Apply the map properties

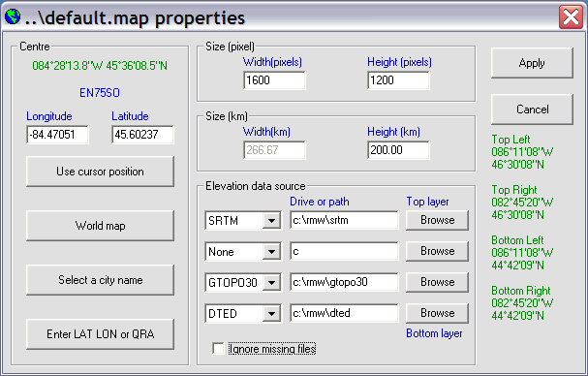tap(532, 63)
